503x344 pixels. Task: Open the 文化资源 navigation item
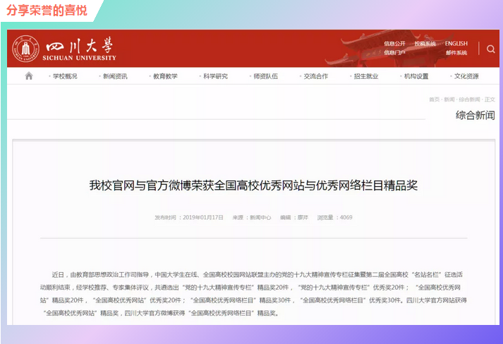coord(466,76)
